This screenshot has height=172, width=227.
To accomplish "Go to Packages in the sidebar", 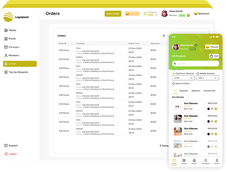I will [12, 47].
